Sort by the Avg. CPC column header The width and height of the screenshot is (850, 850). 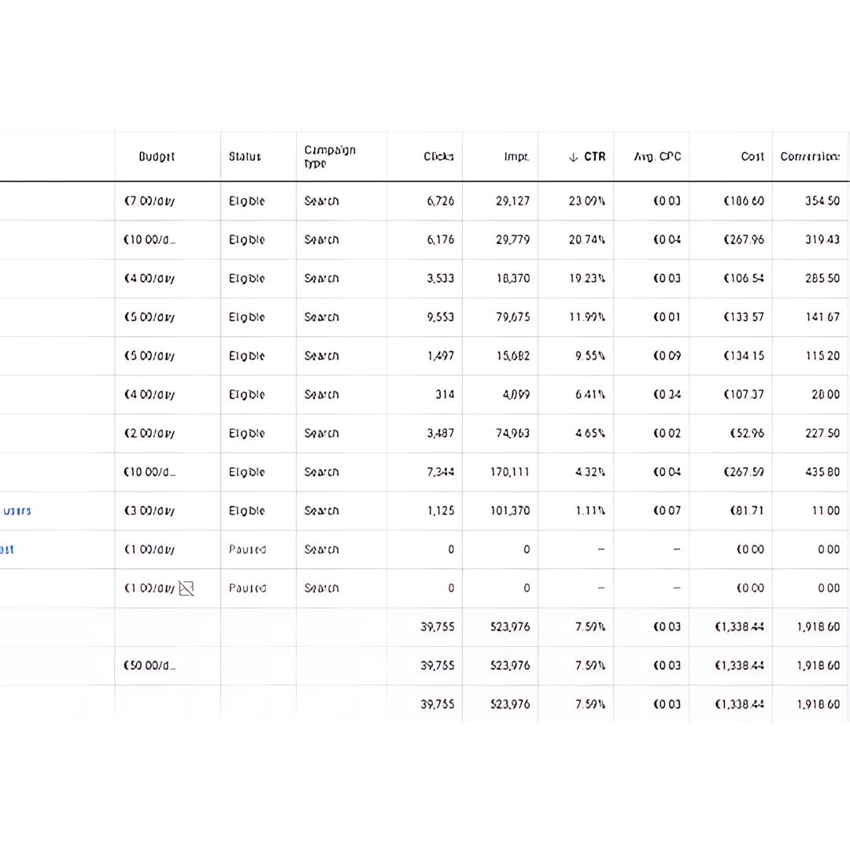[x=657, y=157]
